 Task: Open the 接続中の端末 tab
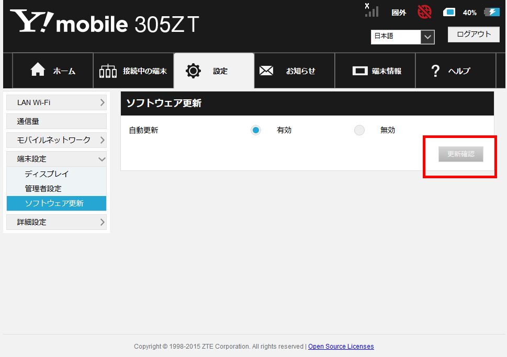[x=133, y=71]
